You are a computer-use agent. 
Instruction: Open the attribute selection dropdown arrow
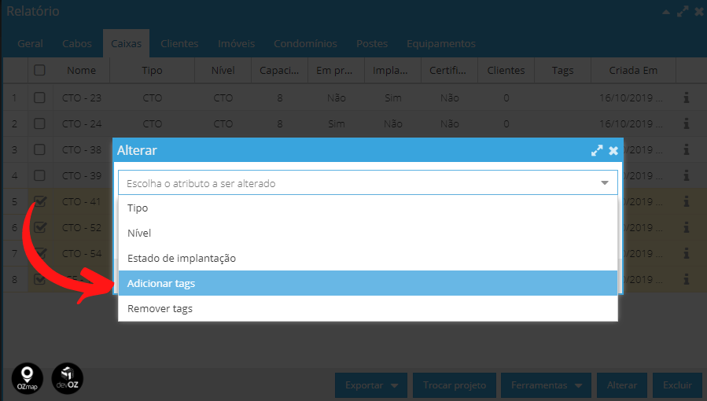tap(605, 183)
